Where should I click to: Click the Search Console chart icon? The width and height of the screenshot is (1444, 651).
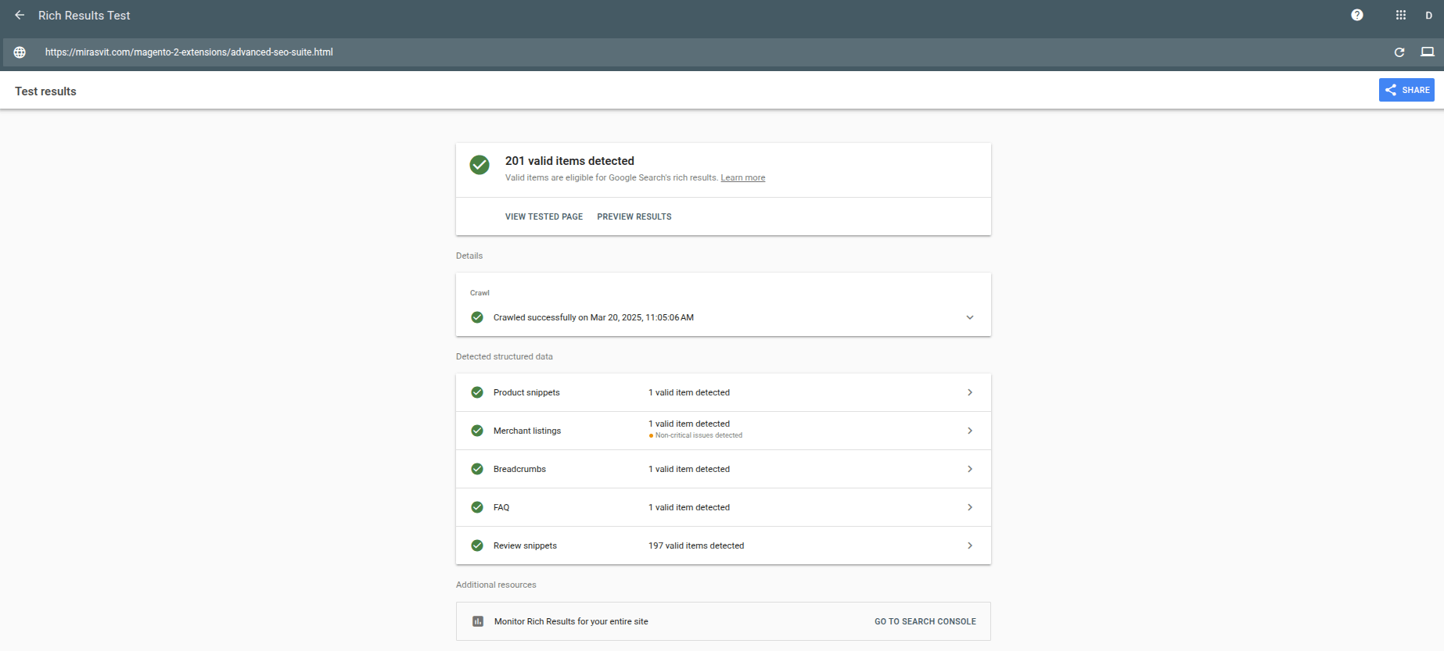click(x=478, y=621)
